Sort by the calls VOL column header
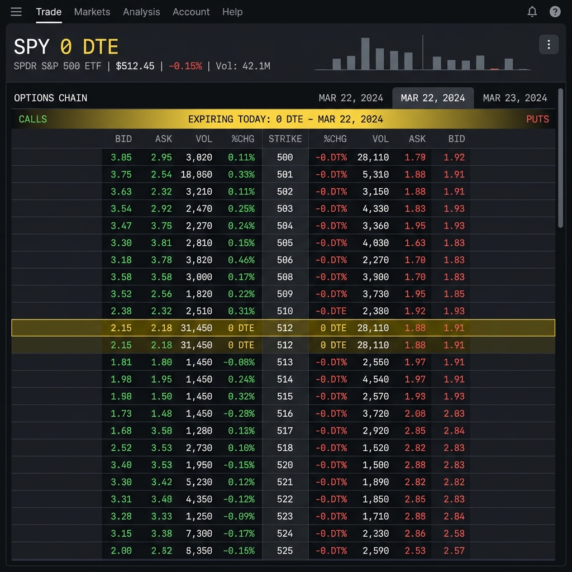This screenshot has width=572, height=572. tap(203, 139)
